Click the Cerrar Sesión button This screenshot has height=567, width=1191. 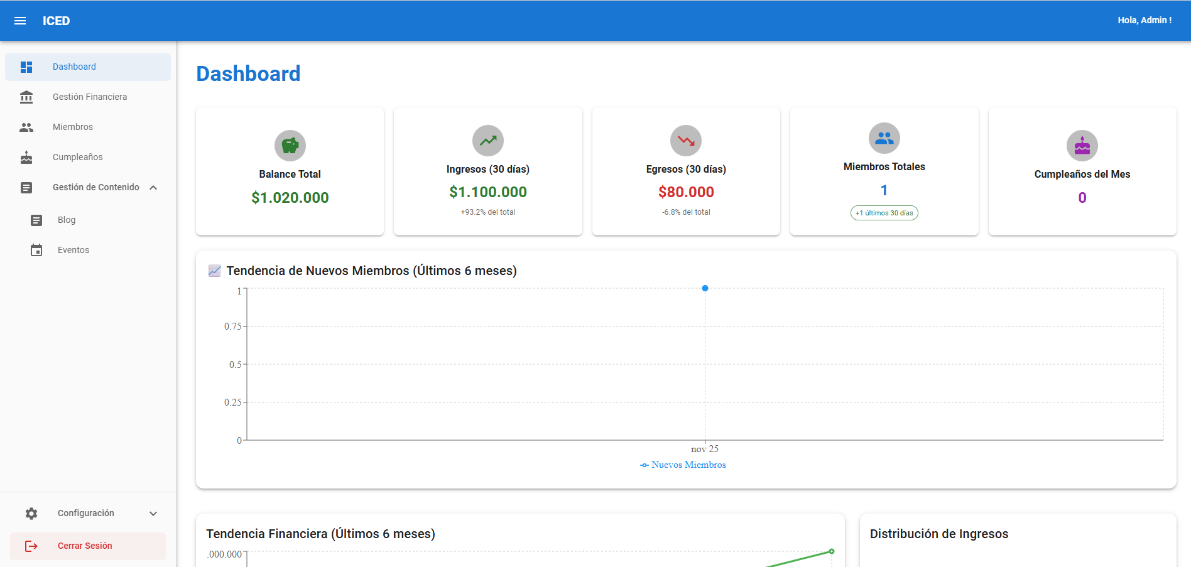coord(88,546)
